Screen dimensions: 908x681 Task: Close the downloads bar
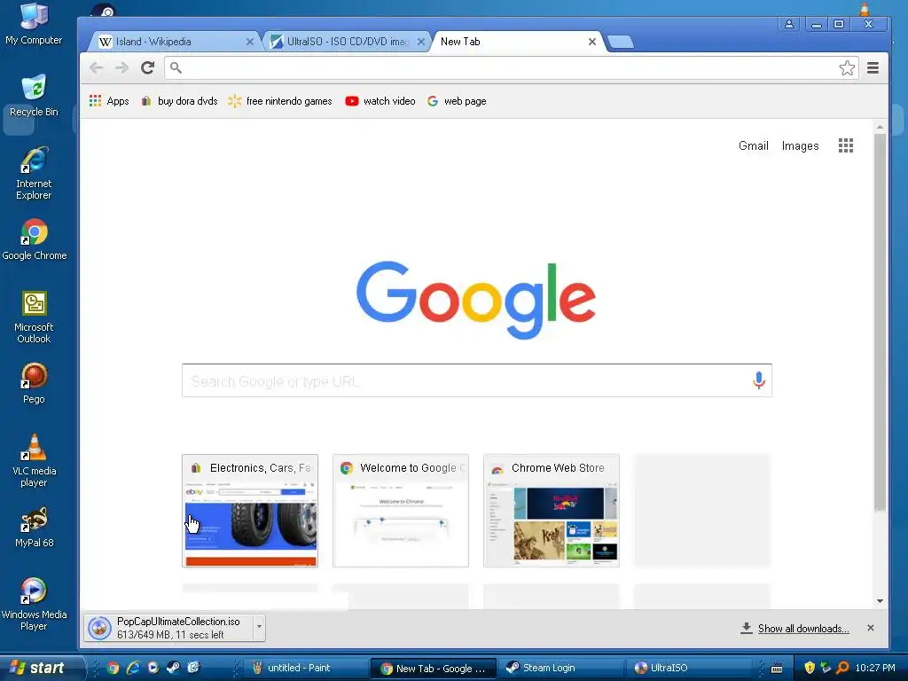870,628
